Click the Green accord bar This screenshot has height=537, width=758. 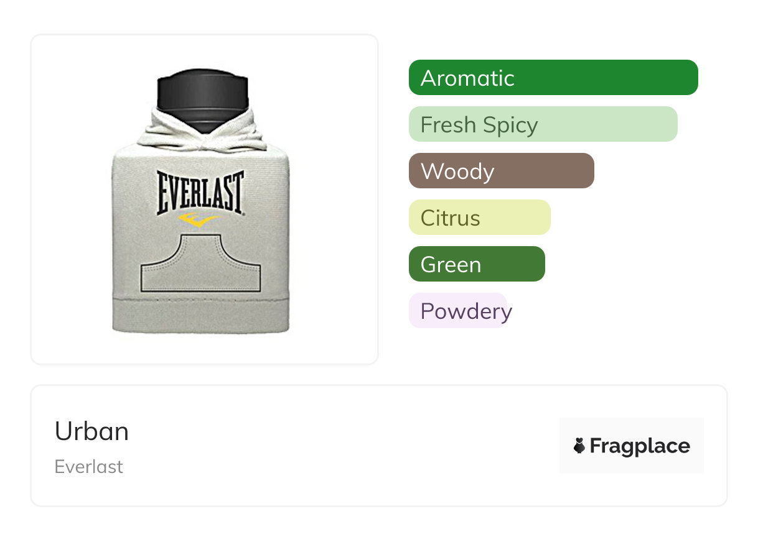click(x=476, y=264)
